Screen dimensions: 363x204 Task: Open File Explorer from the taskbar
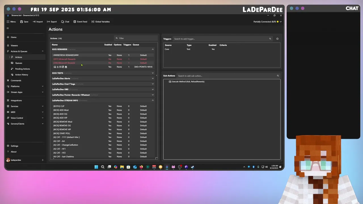pyautogui.click(x=122, y=167)
